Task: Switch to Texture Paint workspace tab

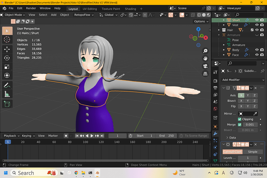Action: click(111, 9)
